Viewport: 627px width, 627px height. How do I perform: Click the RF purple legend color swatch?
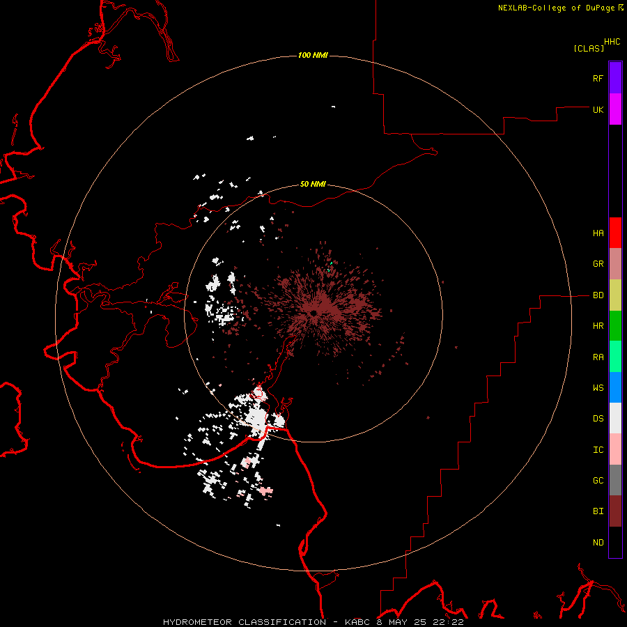click(x=615, y=78)
